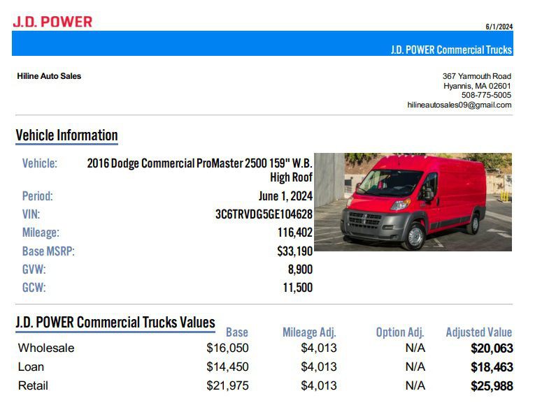Screen dimensions: 549x405
Task: Click the Wholesale adjusted value $20,063
Action: (492, 348)
